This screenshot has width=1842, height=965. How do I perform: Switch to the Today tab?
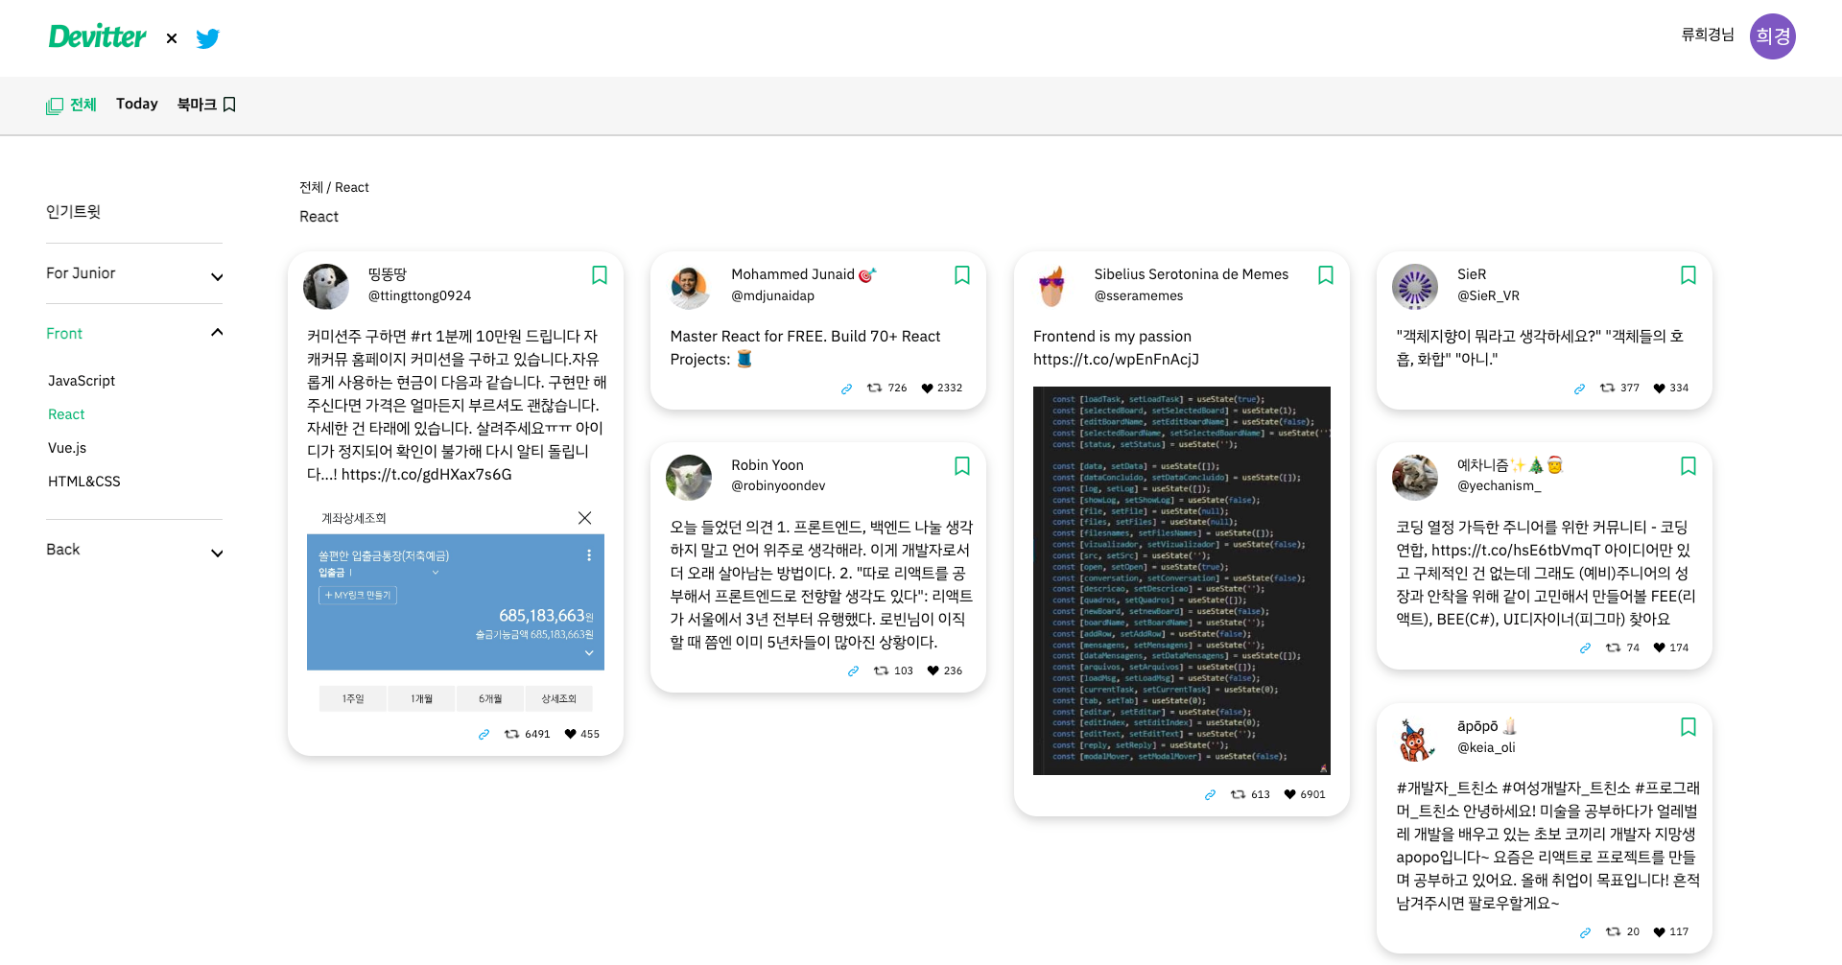(x=137, y=104)
